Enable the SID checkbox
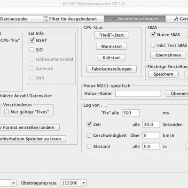The image size is (188, 188). click(x=32, y=50)
